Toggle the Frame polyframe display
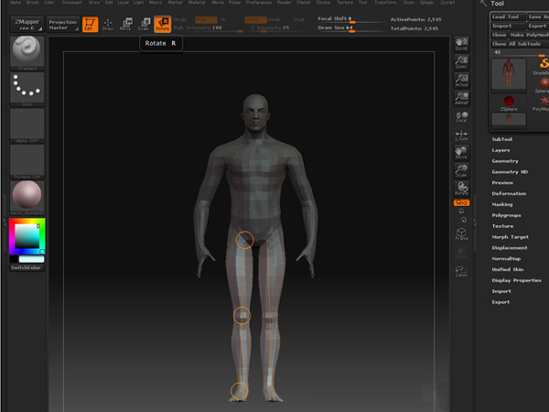Viewport: 549px width, 412px height. click(461, 234)
